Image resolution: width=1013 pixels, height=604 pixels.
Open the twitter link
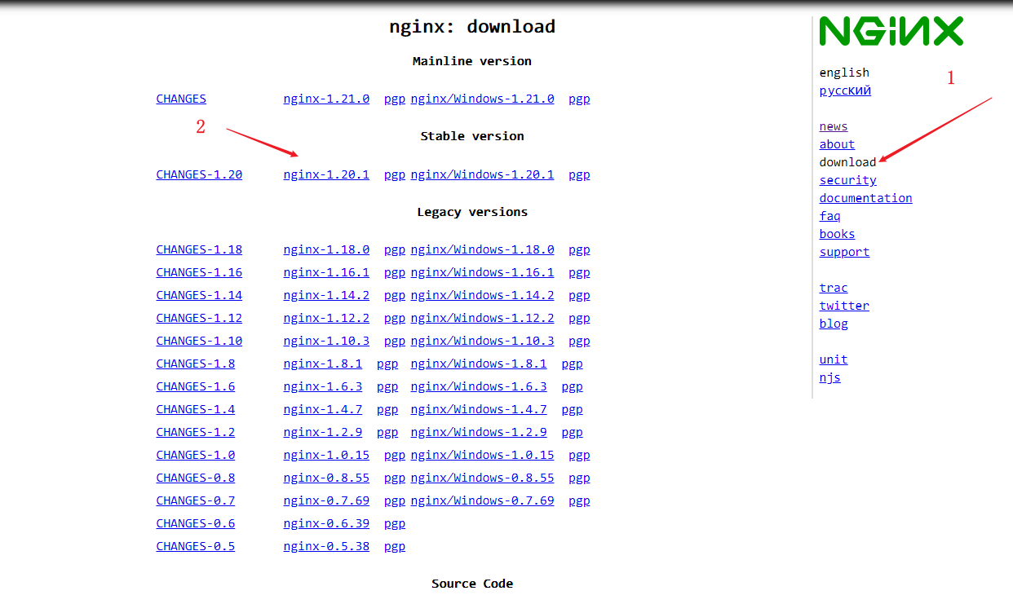click(844, 306)
